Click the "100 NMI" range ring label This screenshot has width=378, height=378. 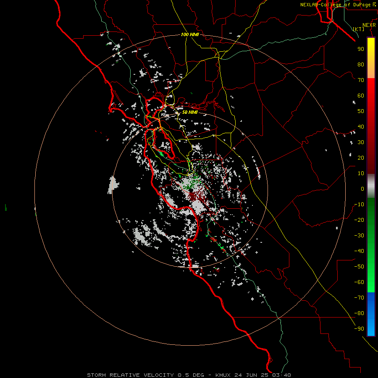(190, 34)
